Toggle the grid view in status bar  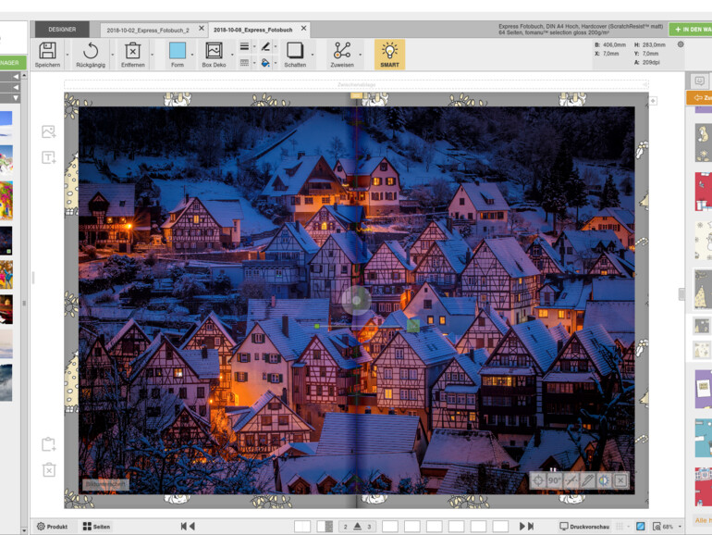point(620,527)
